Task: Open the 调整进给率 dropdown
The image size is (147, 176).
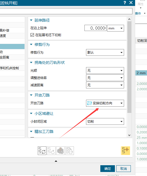Action: click(105, 78)
